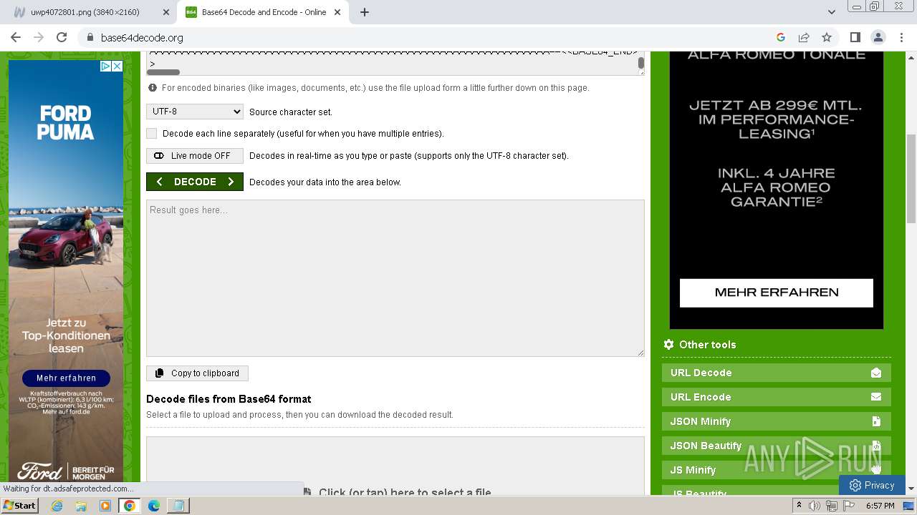Click URL Encode envelope icon

point(876,397)
